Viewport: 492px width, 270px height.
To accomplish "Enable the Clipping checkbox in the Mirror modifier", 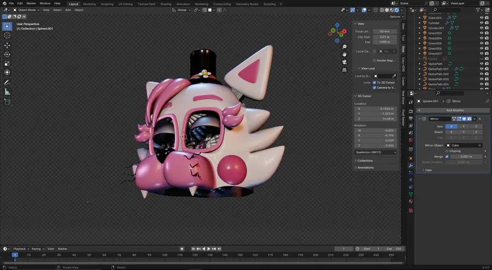I will 447,151.
